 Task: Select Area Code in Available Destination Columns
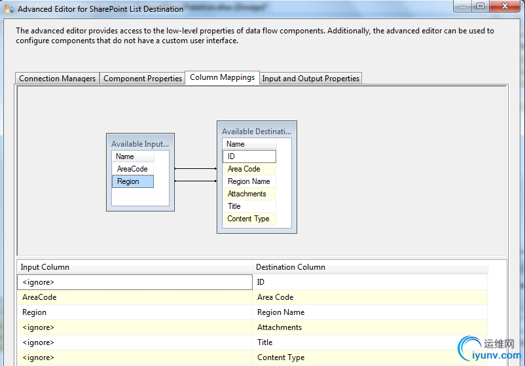tap(249, 169)
